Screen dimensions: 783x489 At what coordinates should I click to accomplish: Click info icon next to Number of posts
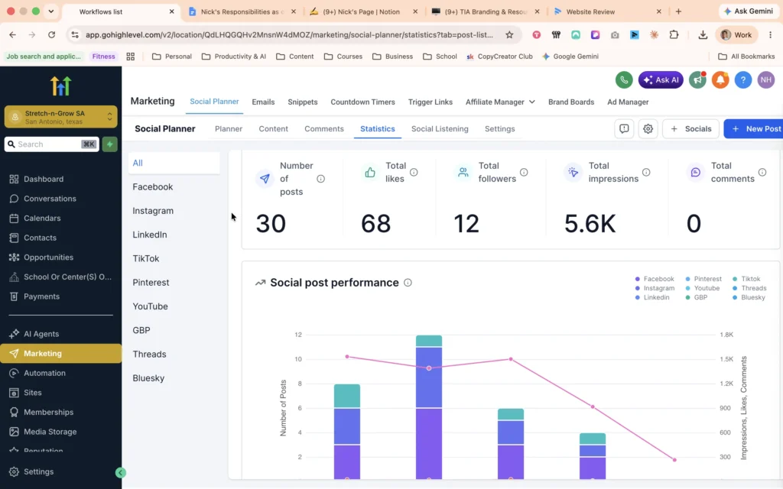[320, 179]
